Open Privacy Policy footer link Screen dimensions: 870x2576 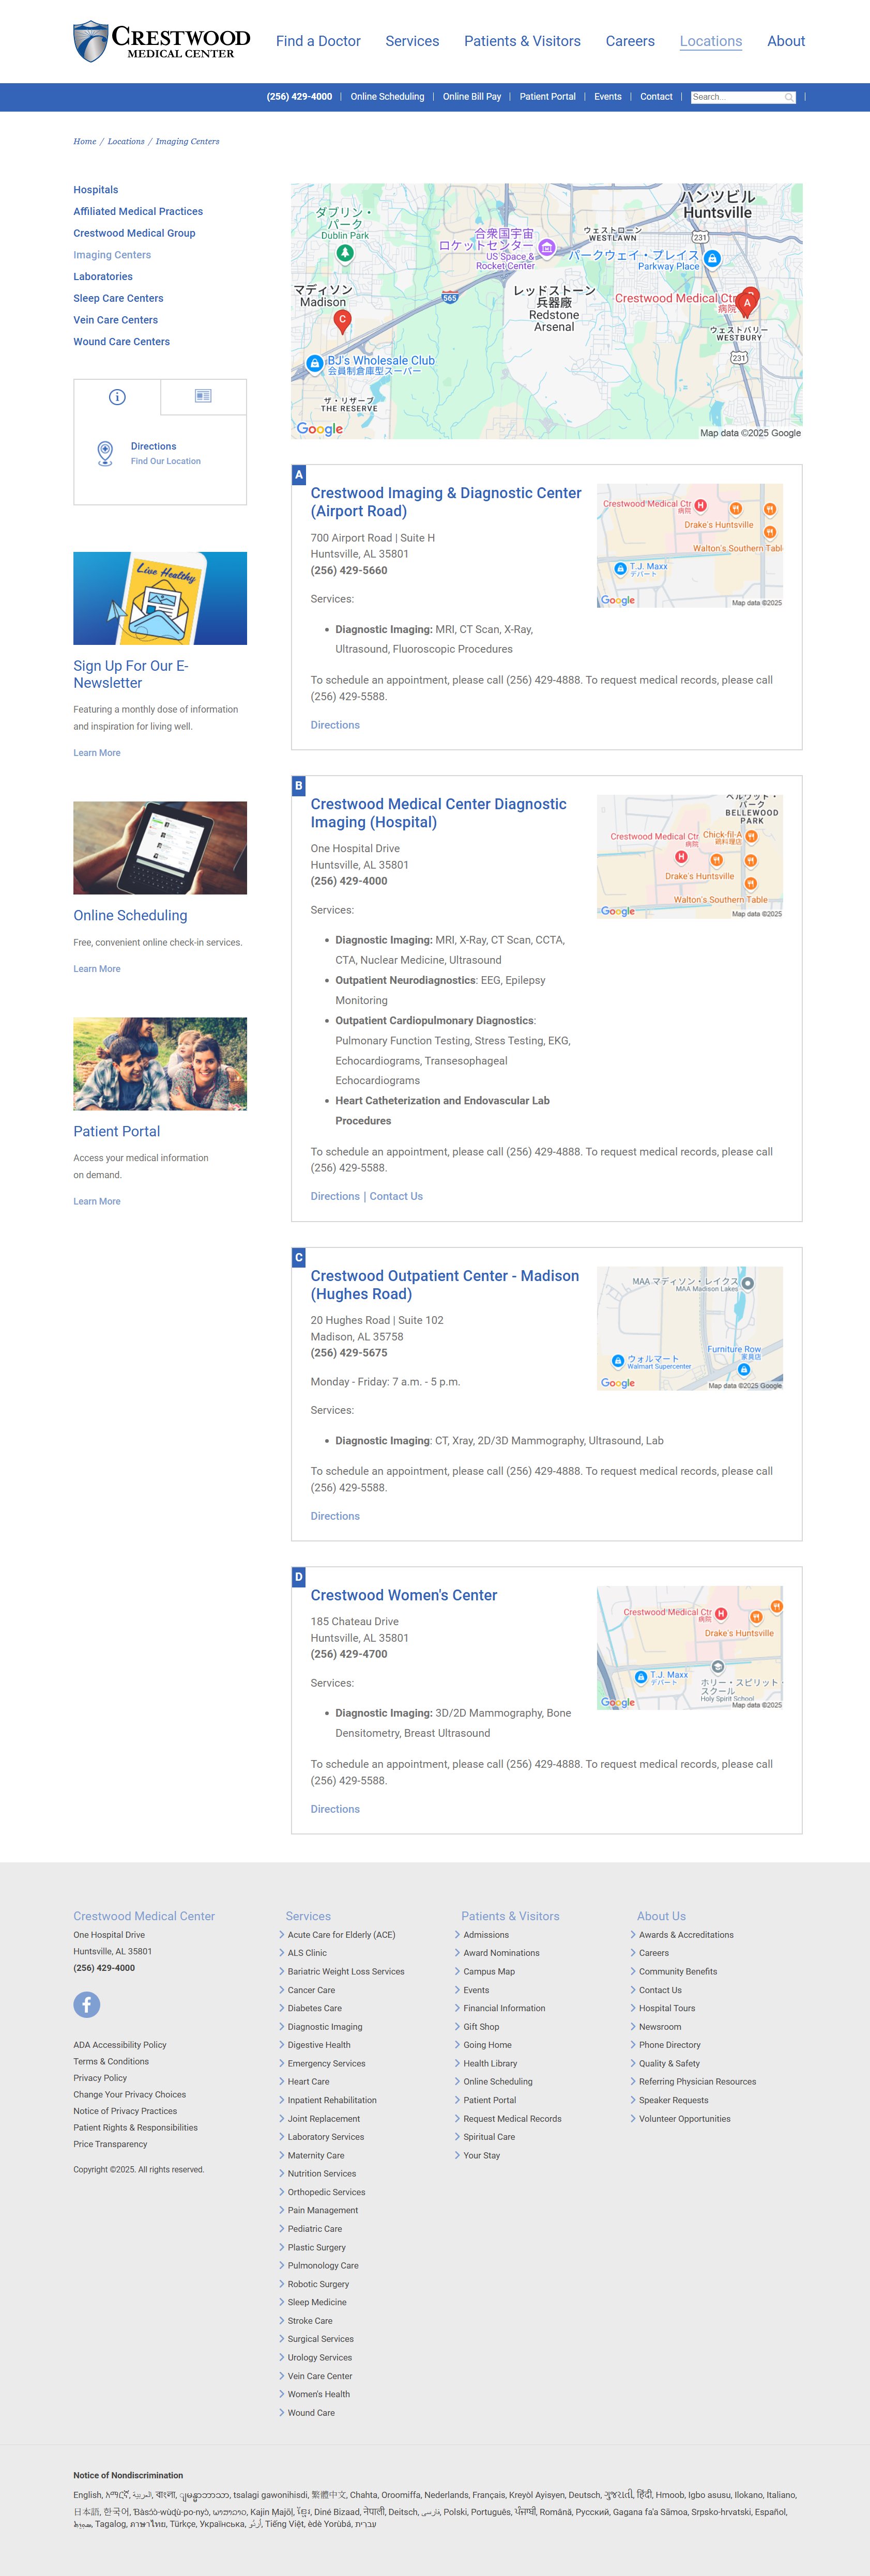pyautogui.click(x=100, y=2078)
